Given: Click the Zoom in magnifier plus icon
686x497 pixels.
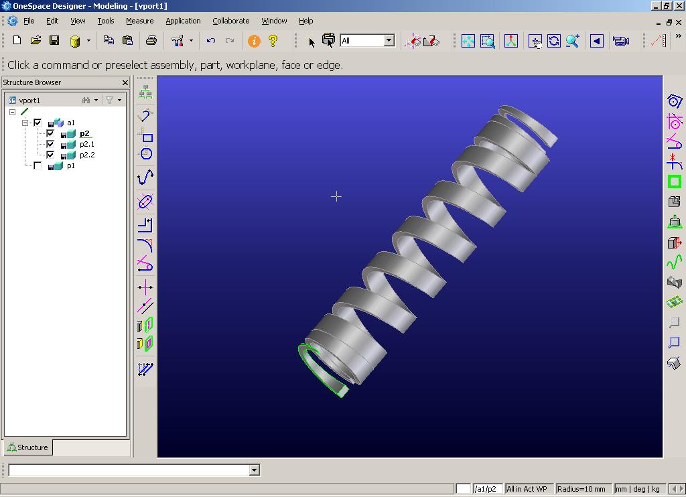Looking at the screenshot, I should click(573, 41).
